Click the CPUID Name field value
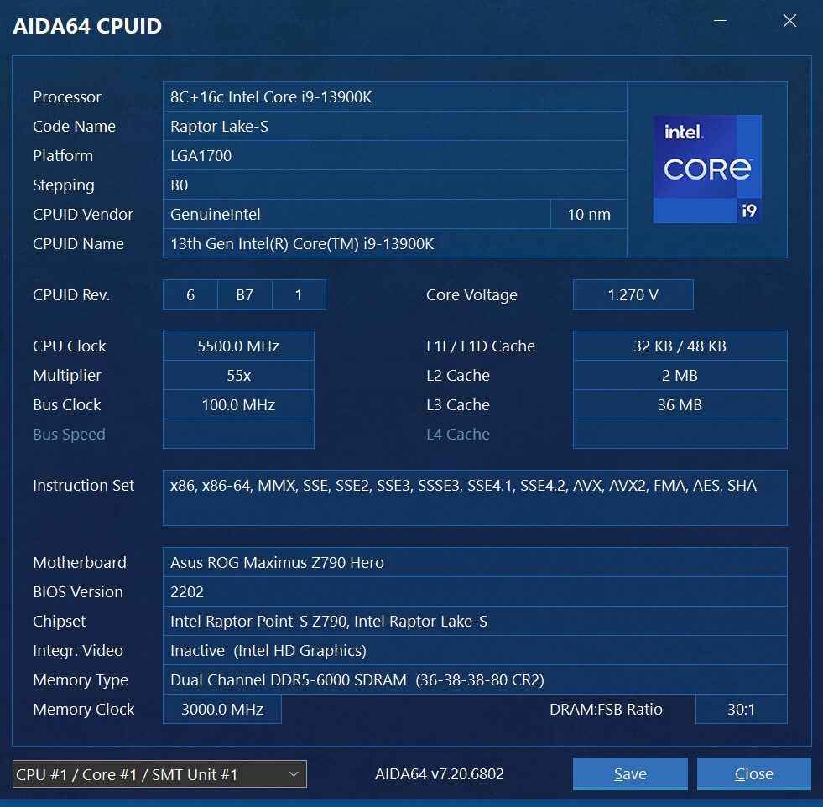Screen dimensions: 823x807 394,244
